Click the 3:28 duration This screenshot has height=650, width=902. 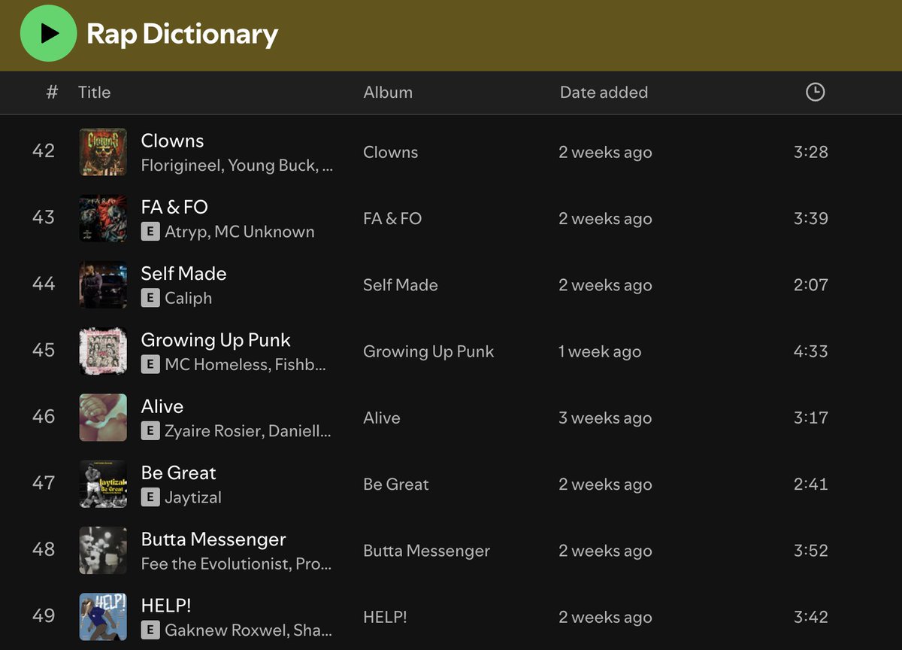point(811,151)
